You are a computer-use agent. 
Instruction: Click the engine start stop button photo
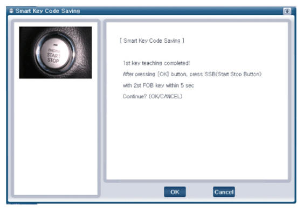(56, 52)
